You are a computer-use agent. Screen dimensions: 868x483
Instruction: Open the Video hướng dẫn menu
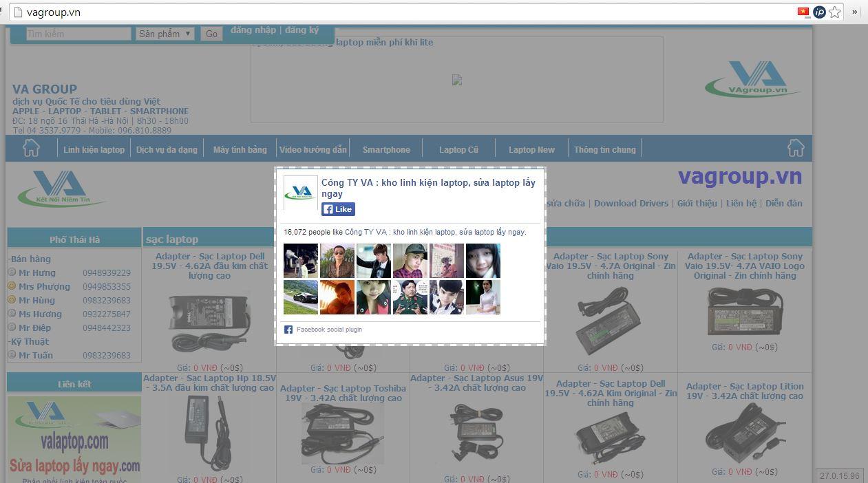click(313, 149)
